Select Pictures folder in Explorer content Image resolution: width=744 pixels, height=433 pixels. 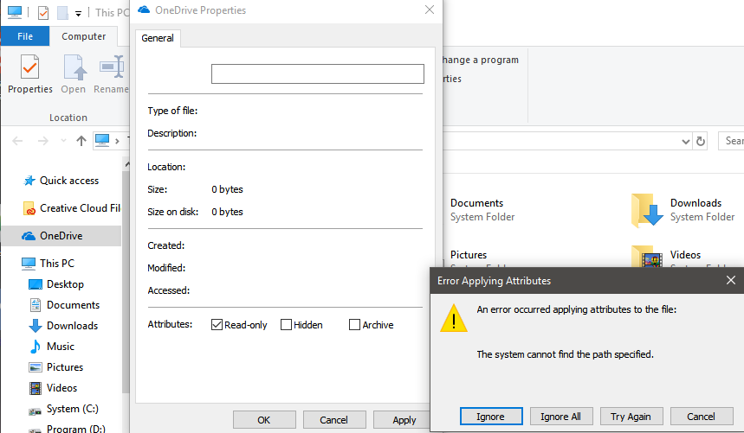(x=469, y=256)
